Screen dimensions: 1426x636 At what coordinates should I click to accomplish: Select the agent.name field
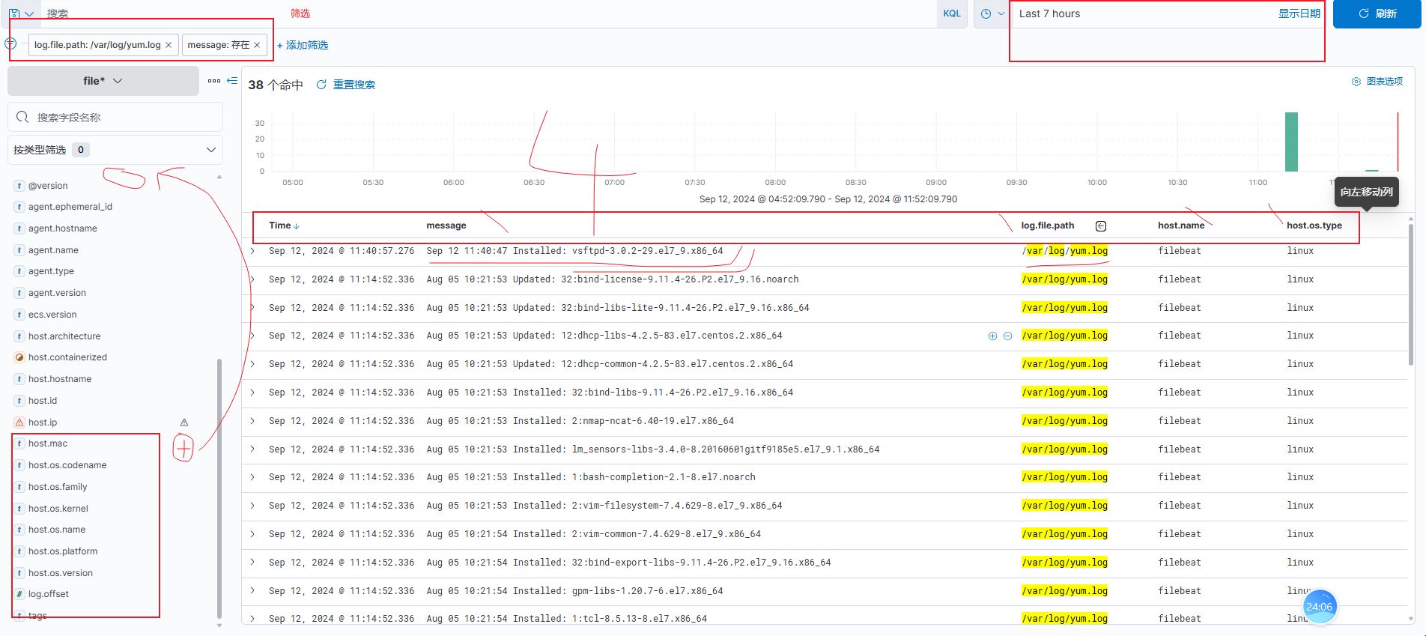point(53,250)
